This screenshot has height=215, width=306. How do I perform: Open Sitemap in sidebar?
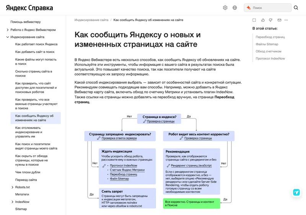(21, 209)
